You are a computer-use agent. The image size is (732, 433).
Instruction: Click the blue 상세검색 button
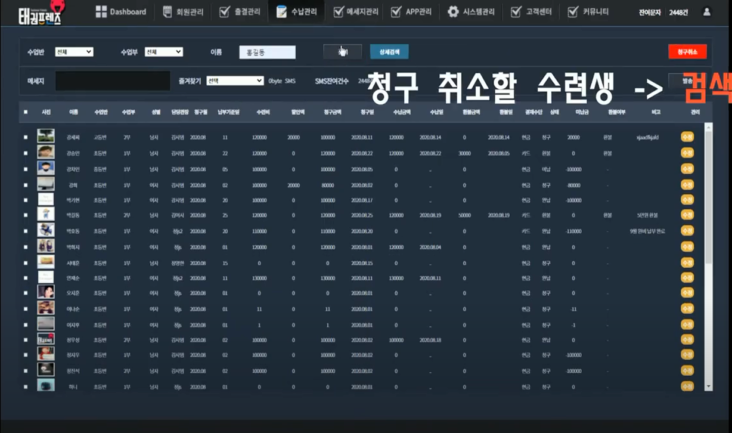(389, 52)
